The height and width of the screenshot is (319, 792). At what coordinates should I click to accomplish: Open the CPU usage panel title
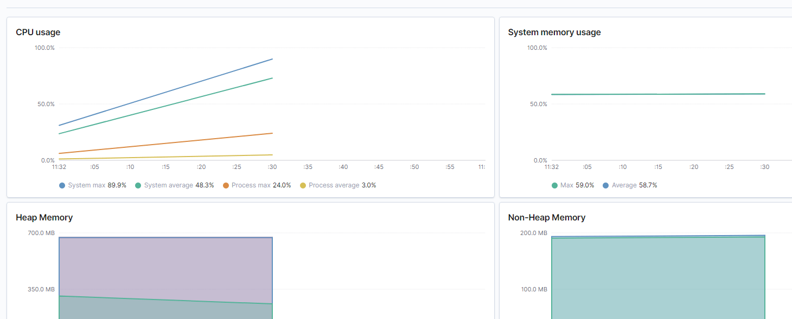click(x=37, y=32)
